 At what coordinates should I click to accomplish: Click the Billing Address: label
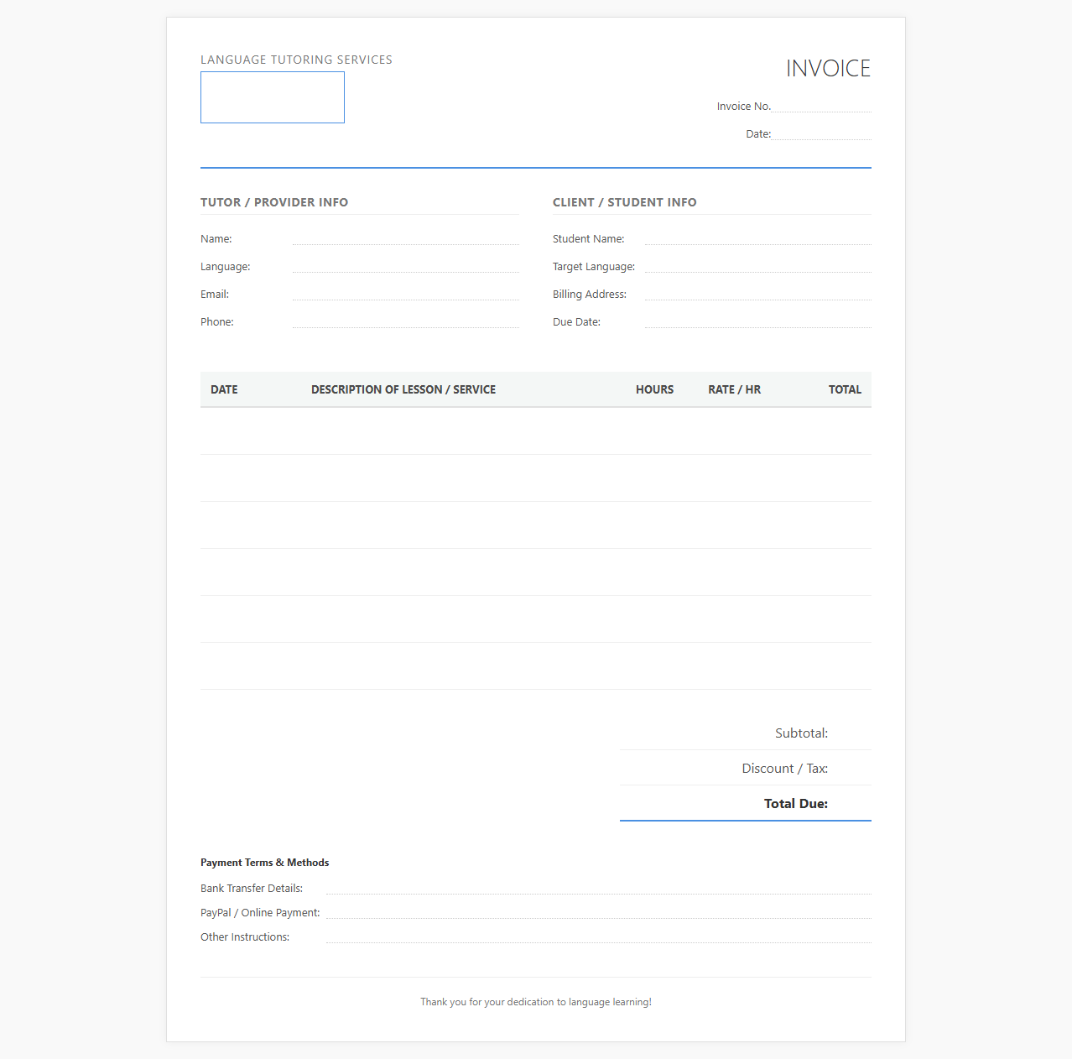click(590, 295)
